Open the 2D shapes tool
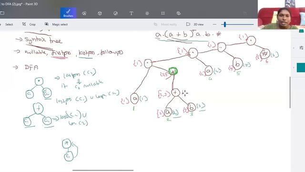The image size is (305, 172). point(84,13)
